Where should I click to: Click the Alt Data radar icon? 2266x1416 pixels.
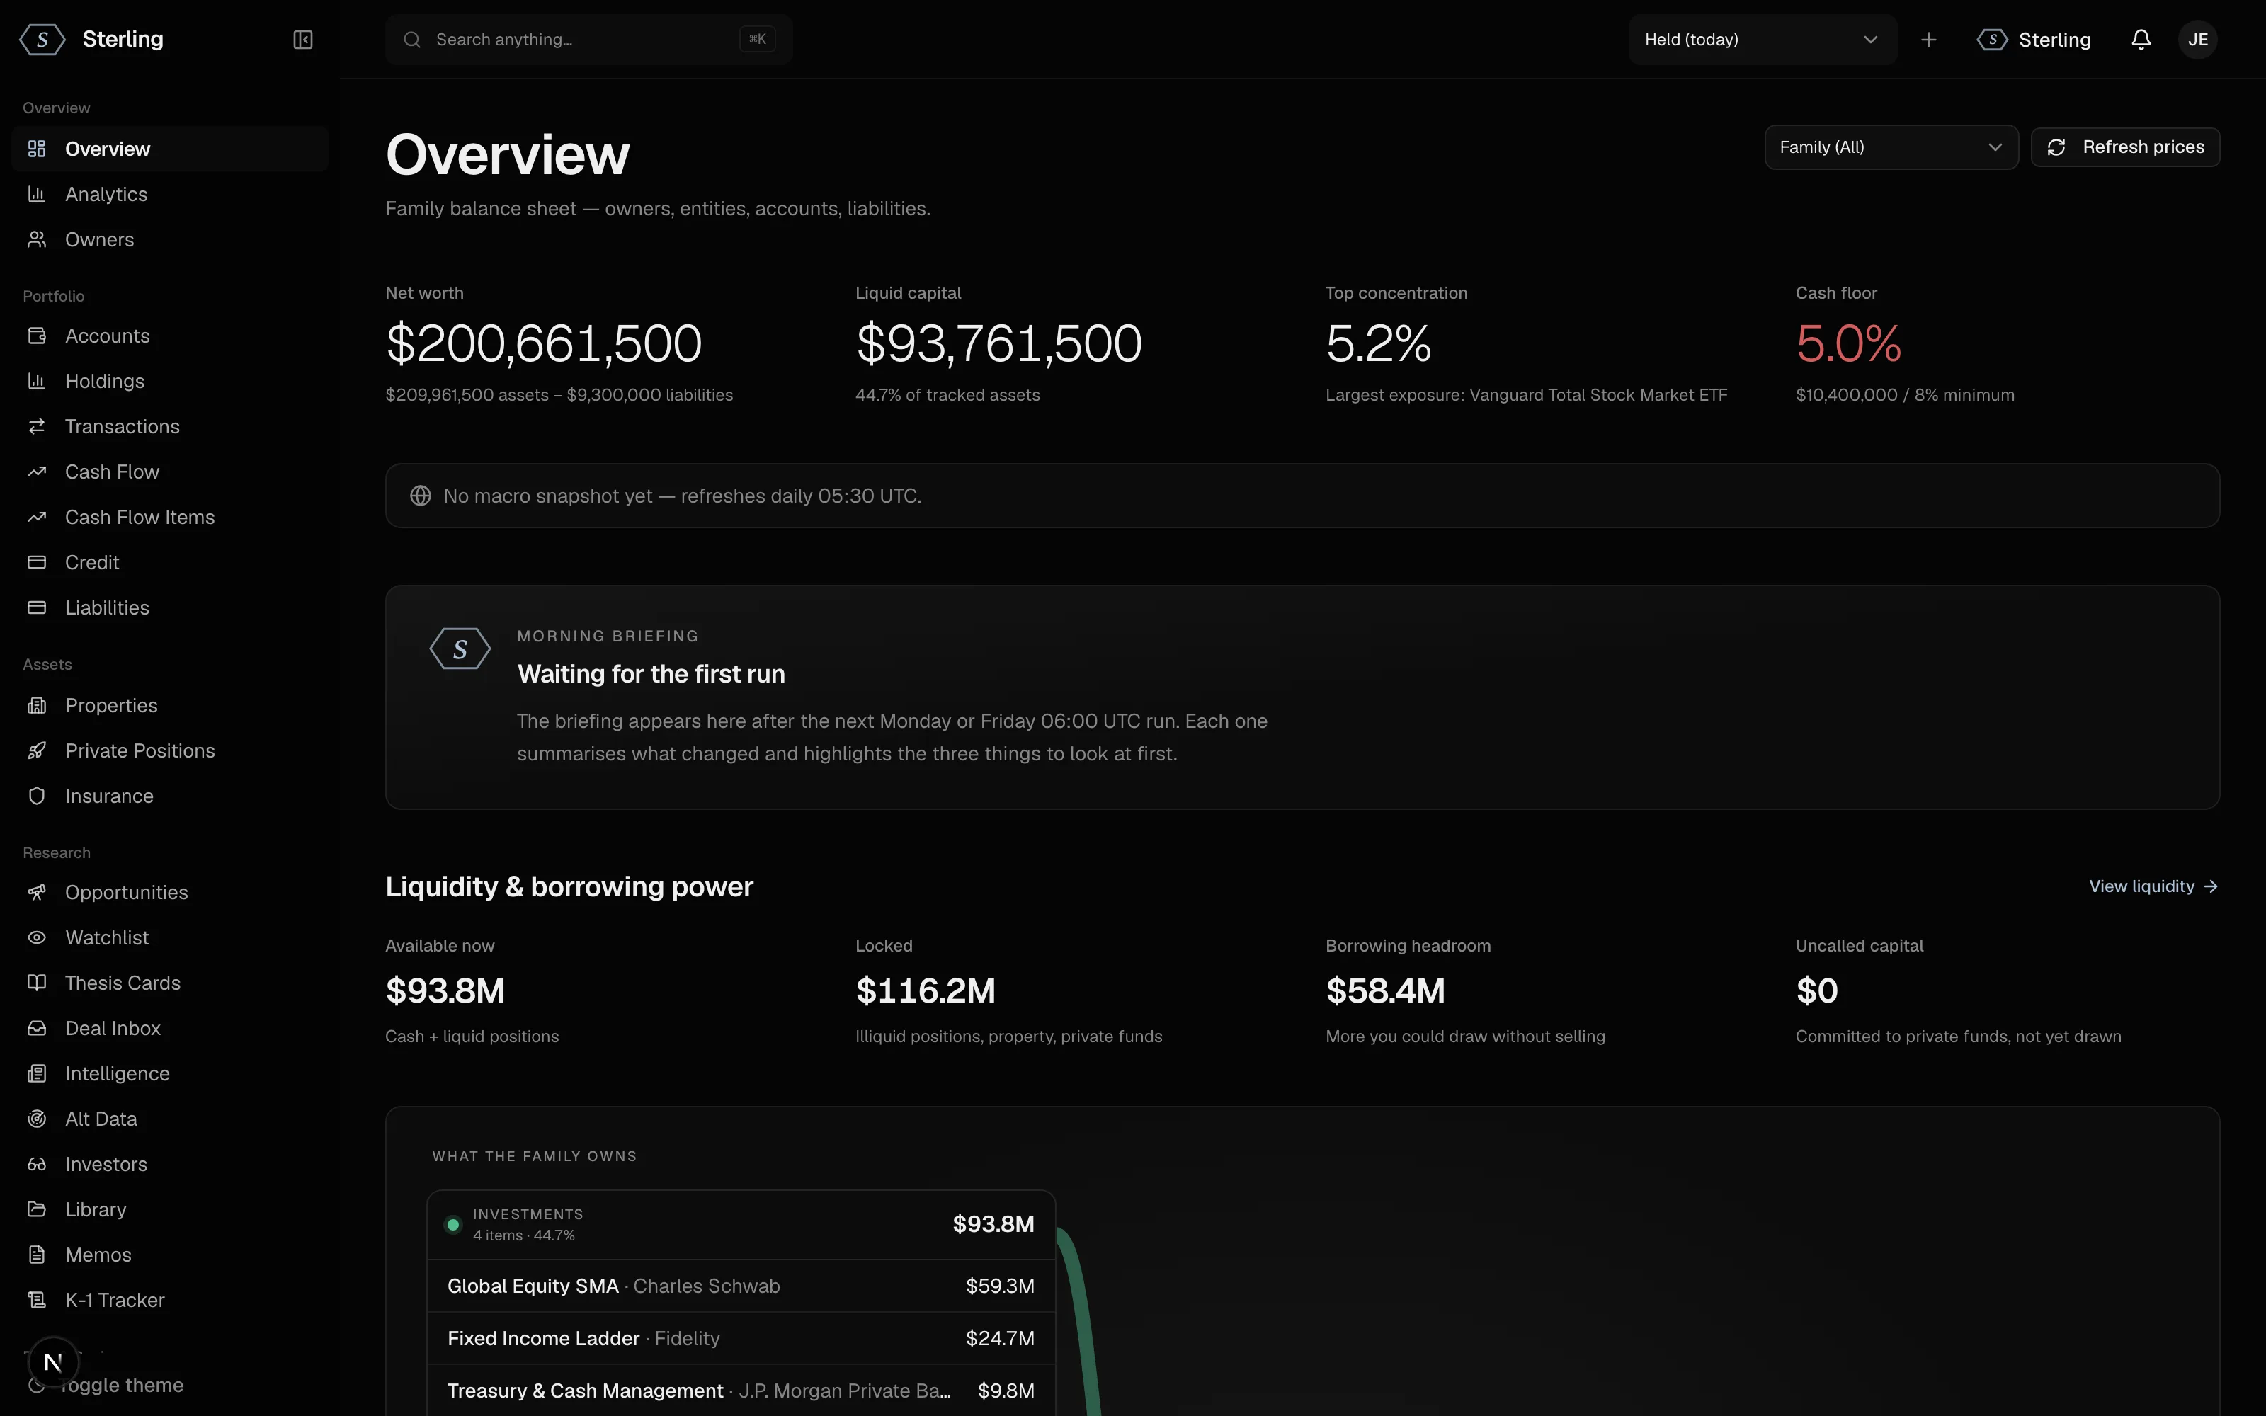[37, 1119]
